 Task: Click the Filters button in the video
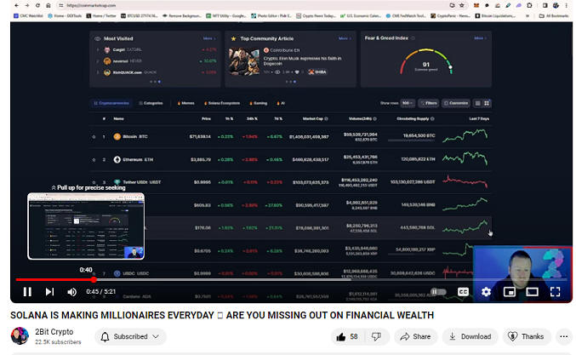429,103
